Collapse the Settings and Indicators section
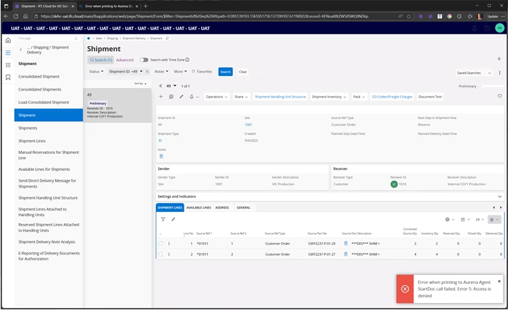Screen dimensions: 508x310 pyautogui.click(x=500, y=196)
